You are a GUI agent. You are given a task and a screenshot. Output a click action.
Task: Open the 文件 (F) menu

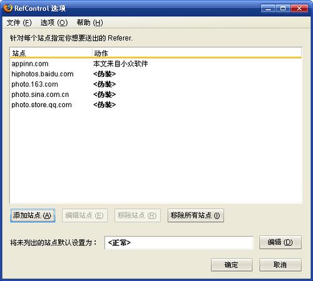click(19, 23)
